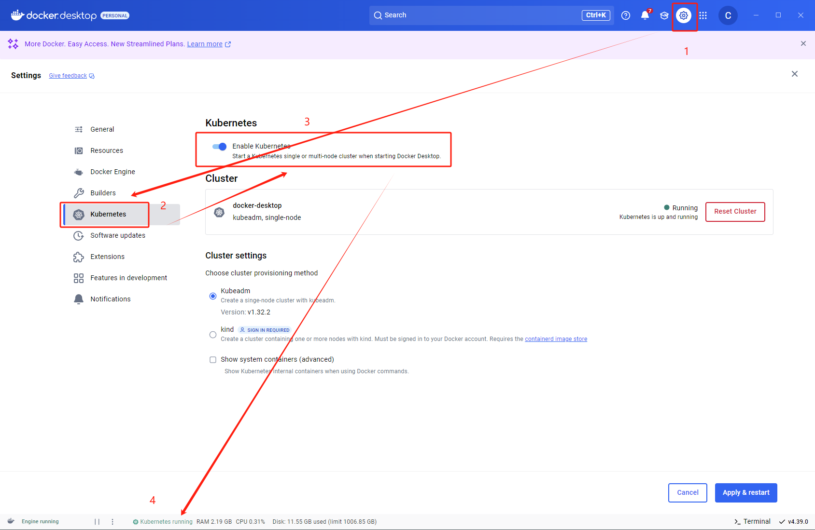
Task: Click the engine whale icon in status bar
Action: (11, 521)
